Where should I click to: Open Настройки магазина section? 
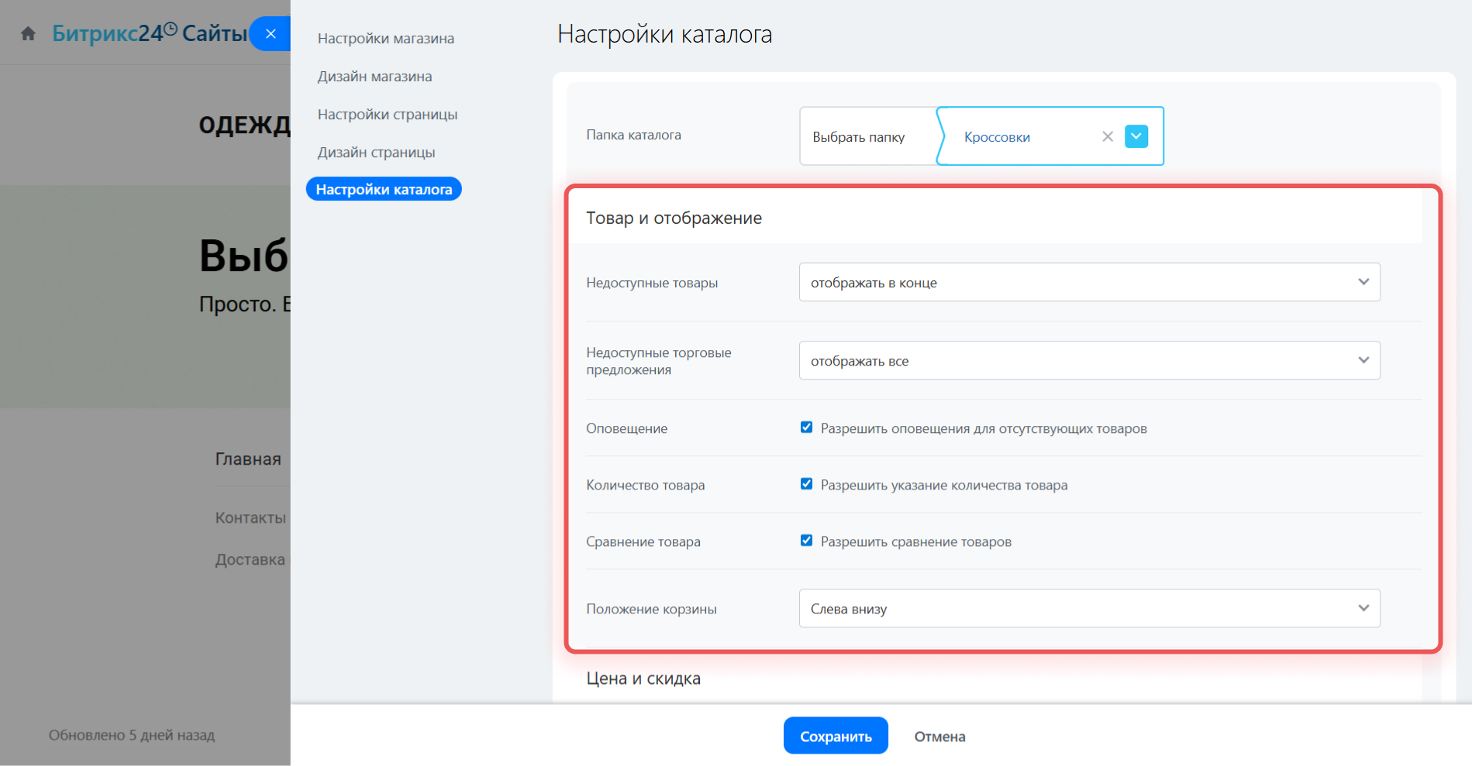click(x=385, y=39)
